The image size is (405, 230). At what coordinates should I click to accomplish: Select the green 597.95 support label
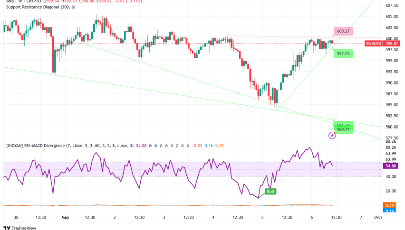(344, 54)
